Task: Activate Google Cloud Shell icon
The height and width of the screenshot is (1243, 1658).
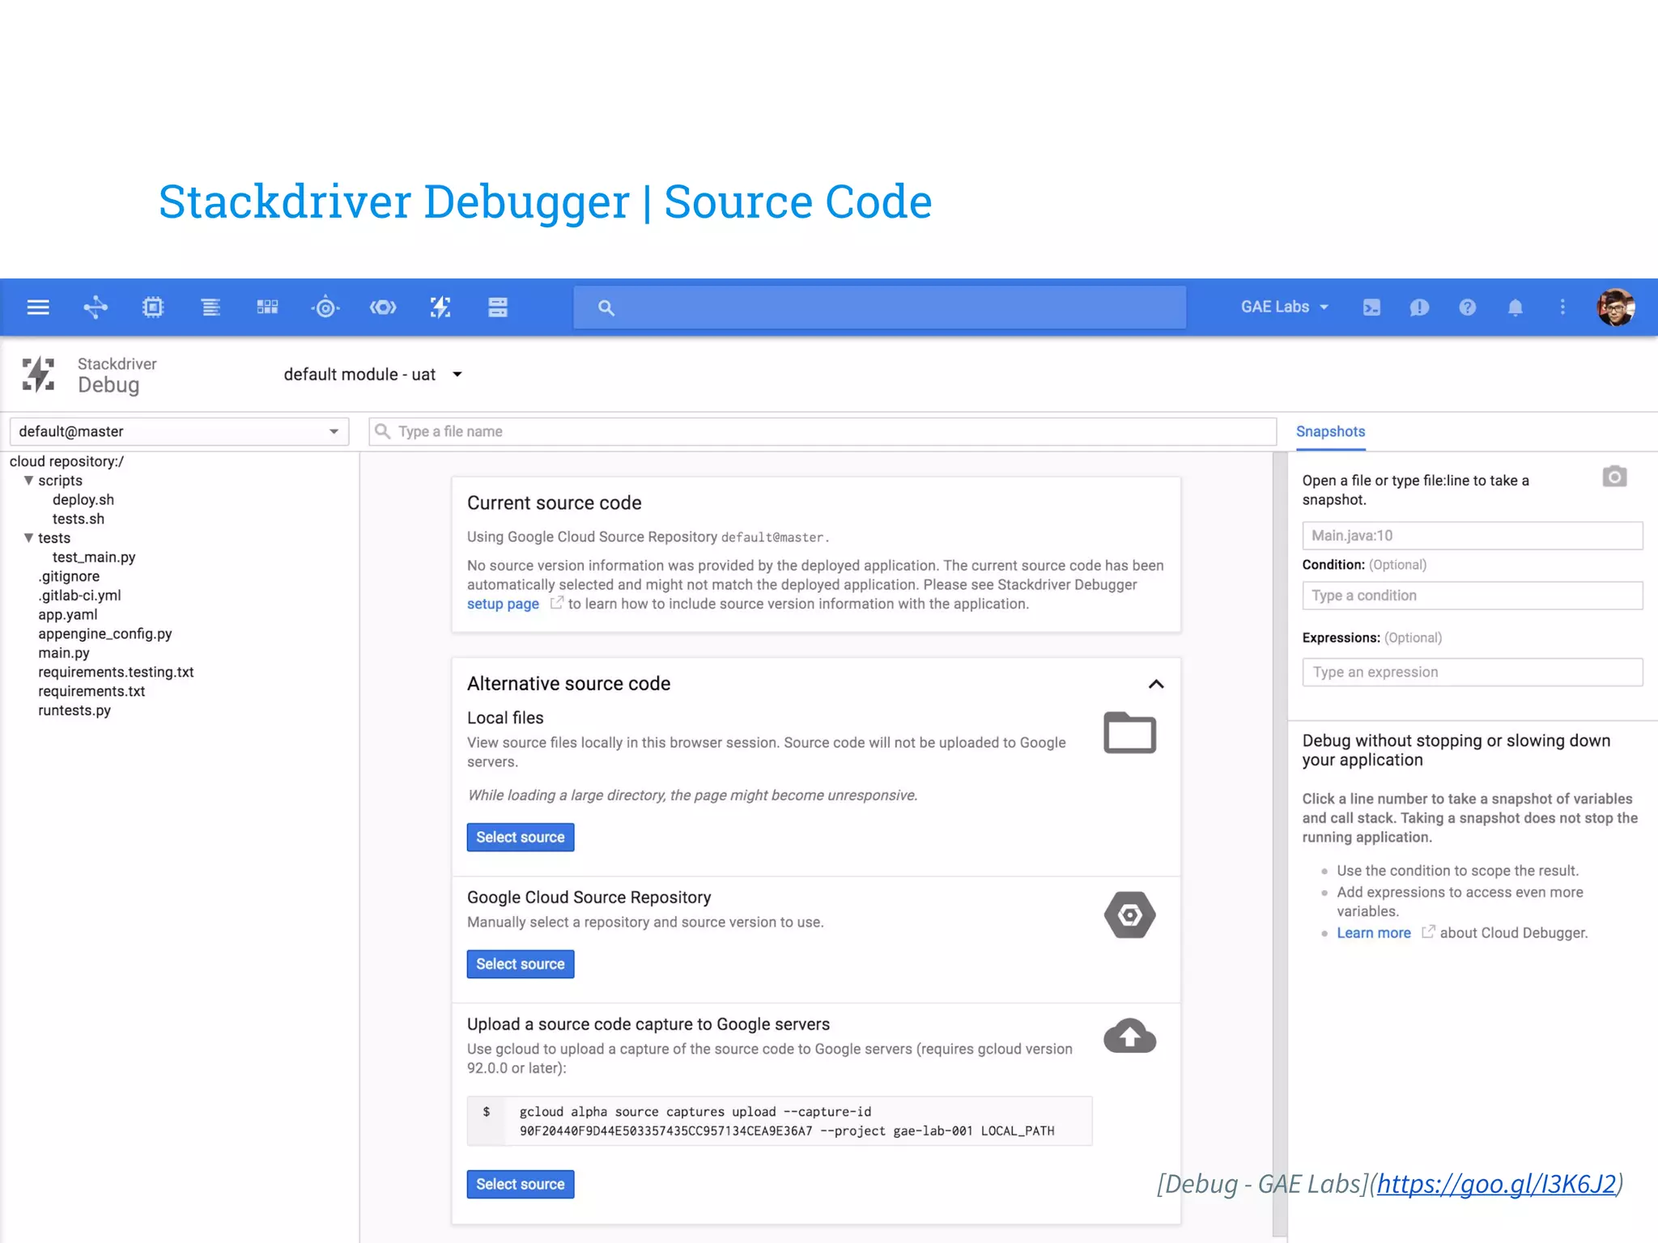Action: tap(1371, 308)
